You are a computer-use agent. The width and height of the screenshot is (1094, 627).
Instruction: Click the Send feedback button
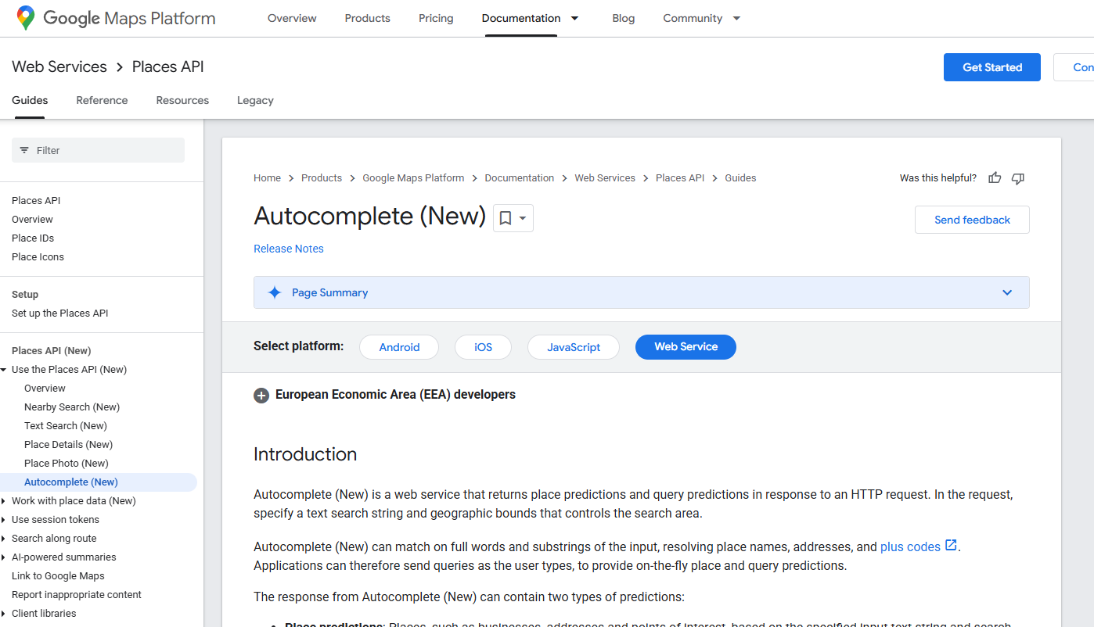972,220
